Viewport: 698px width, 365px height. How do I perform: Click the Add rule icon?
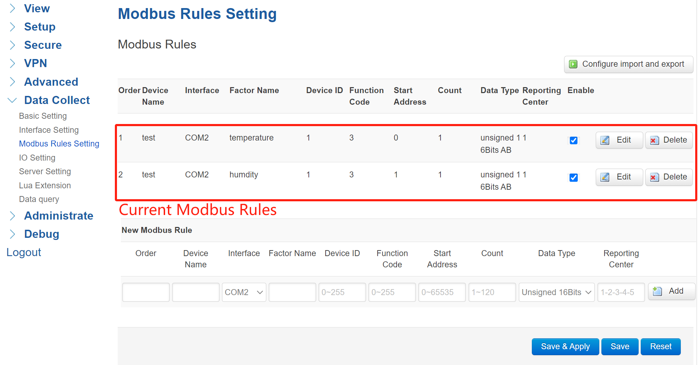tap(657, 291)
